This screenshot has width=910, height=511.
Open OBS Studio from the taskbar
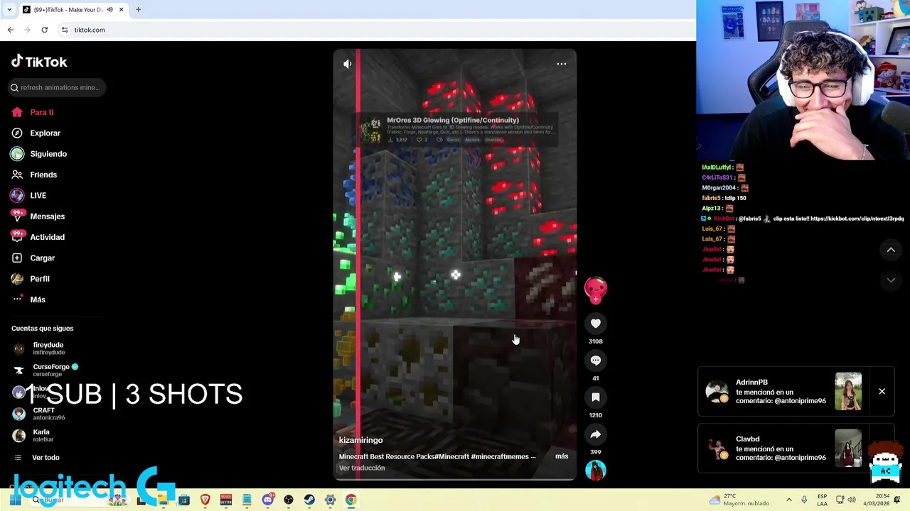pyautogui.click(x=289, y=500)
